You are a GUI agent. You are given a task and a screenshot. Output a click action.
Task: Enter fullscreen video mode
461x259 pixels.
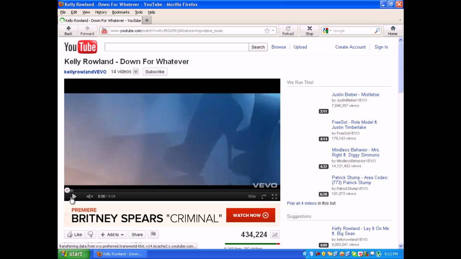pyautogui.click(x=274, y=196)
